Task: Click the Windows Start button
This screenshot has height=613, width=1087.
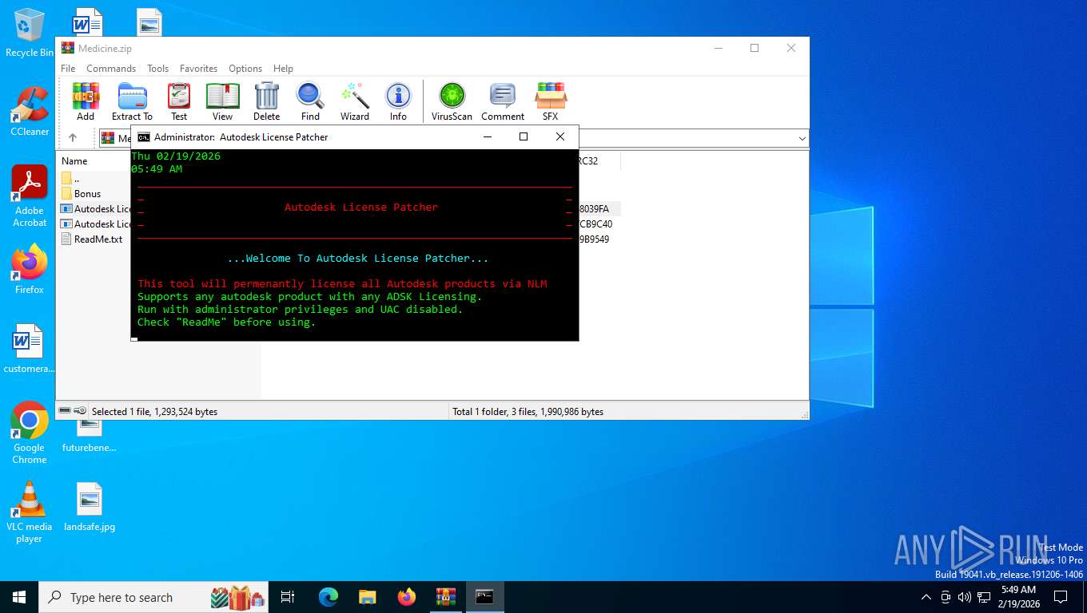Action: pyautogui.click(x=19, y=597)
